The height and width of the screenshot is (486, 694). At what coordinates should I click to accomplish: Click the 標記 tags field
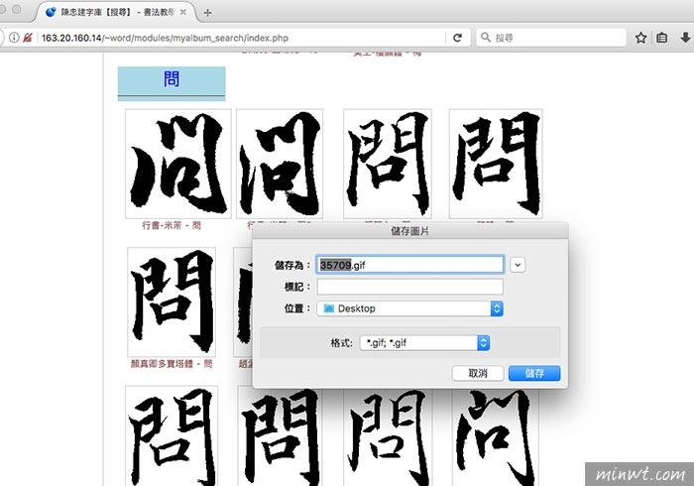pos(409,287)
